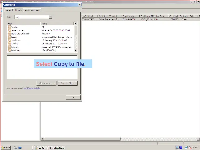Switch to the General tab
This screenshot has width=200, height=150.
pos(9,10)
